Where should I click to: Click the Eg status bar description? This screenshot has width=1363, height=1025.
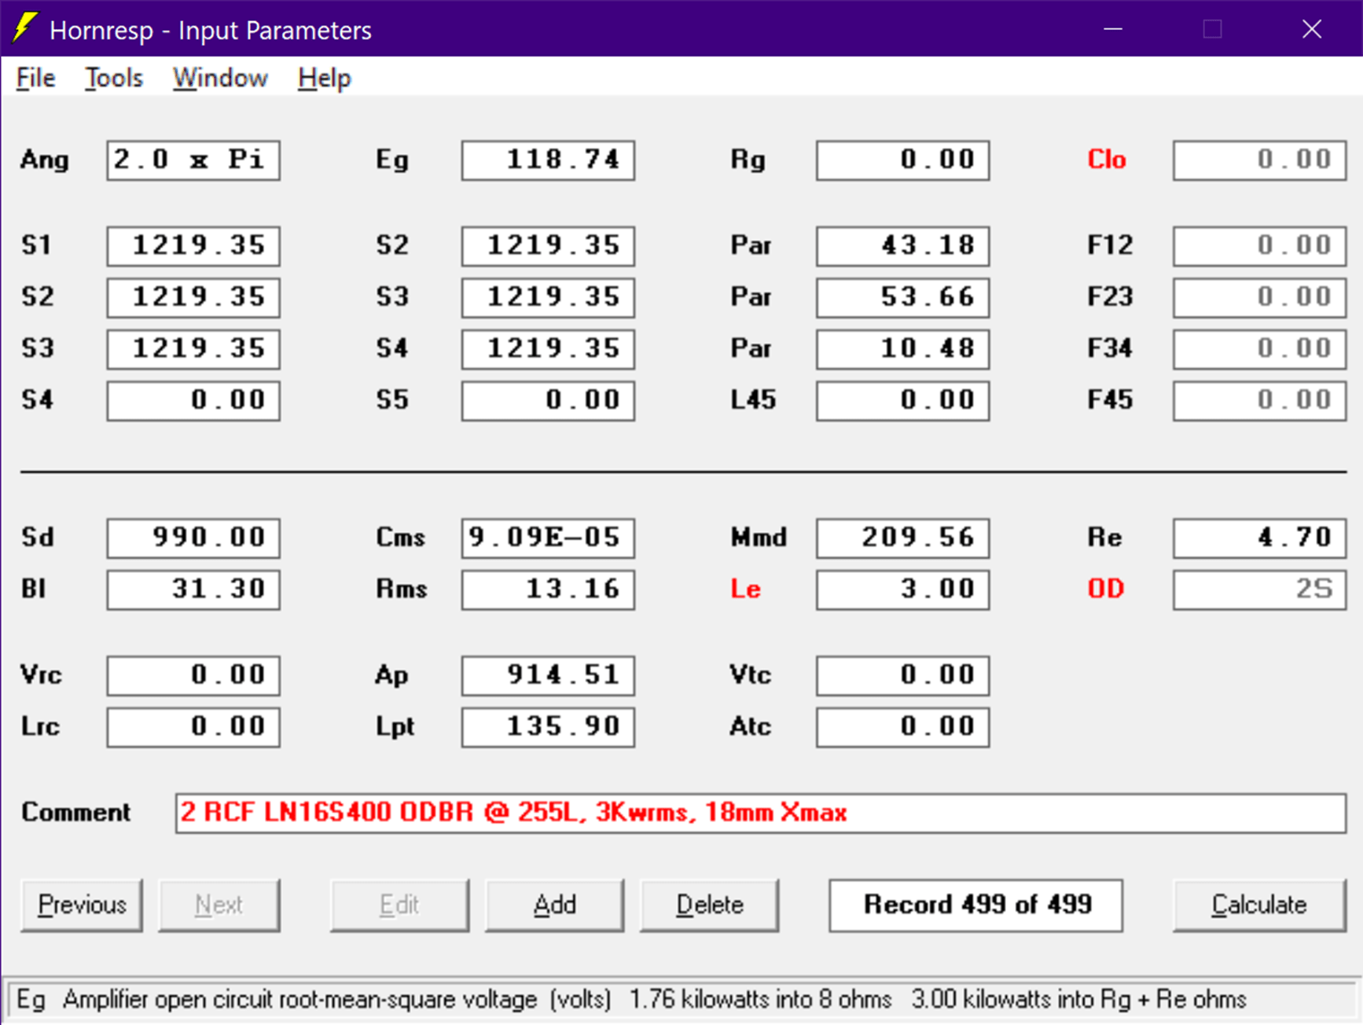(x=631, y=1000)
